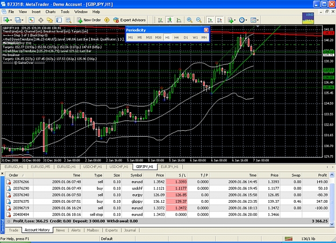Screen dimensions: 336x243
Task: Open a new chart window
Action: 6,20
